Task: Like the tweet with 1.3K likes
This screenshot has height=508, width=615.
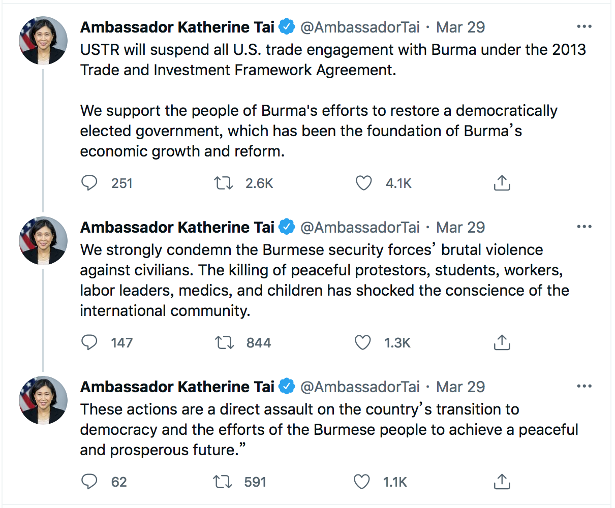Action: [362, 342]
